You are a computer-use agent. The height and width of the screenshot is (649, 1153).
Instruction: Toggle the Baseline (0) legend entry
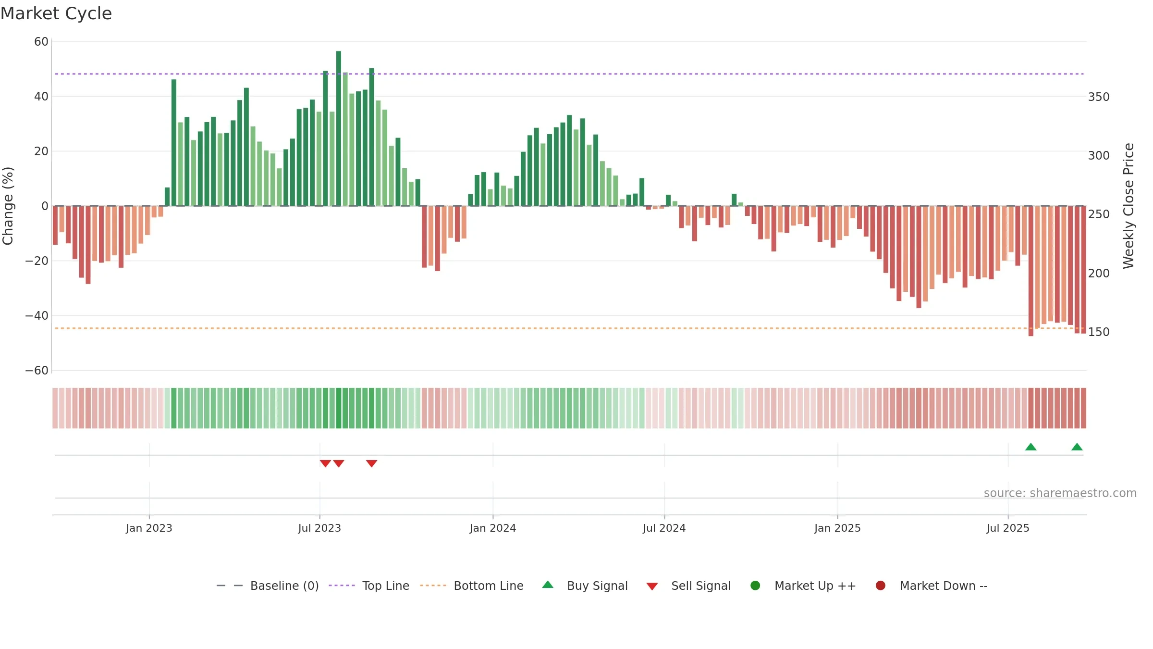[268, 586]
